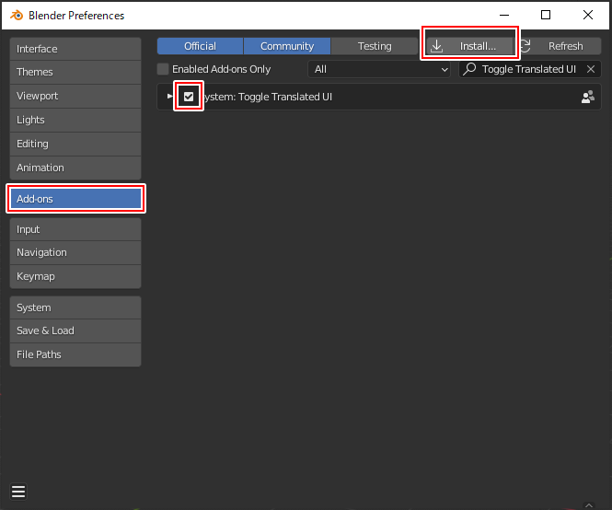The image size is (612, 510).
Task: Click the magnifier icon in search field
Action: tap(470, 69)
